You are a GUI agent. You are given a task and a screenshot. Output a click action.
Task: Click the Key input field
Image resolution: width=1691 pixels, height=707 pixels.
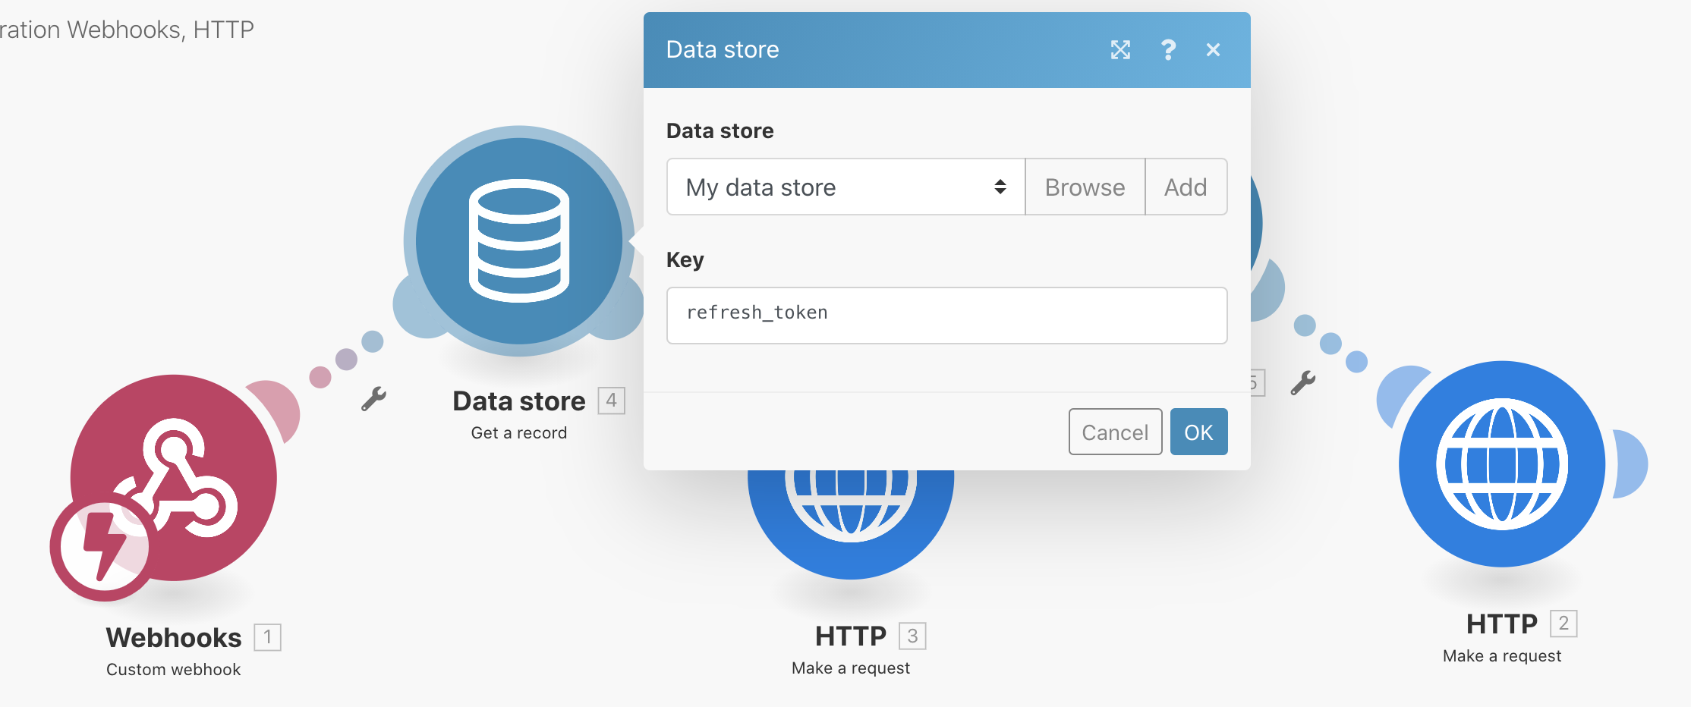point(946,315)
